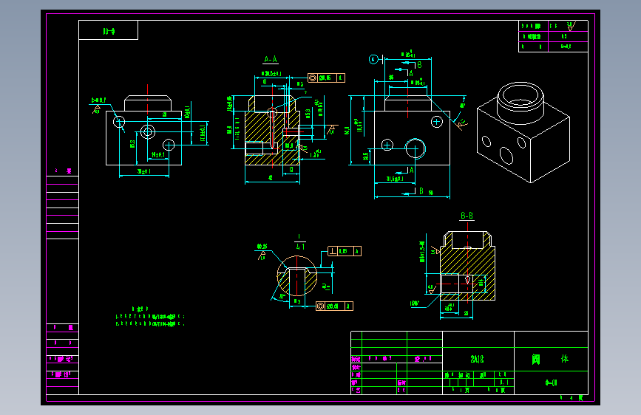Click the drawing number box at top-left corner

tap(109, 30)
